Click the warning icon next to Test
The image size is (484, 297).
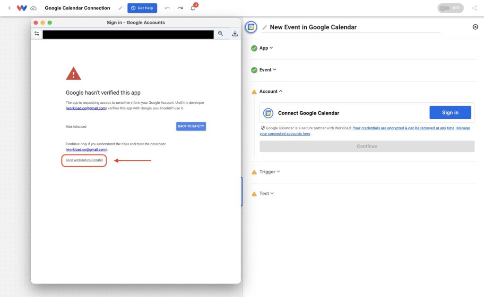[x=254, y=194]
